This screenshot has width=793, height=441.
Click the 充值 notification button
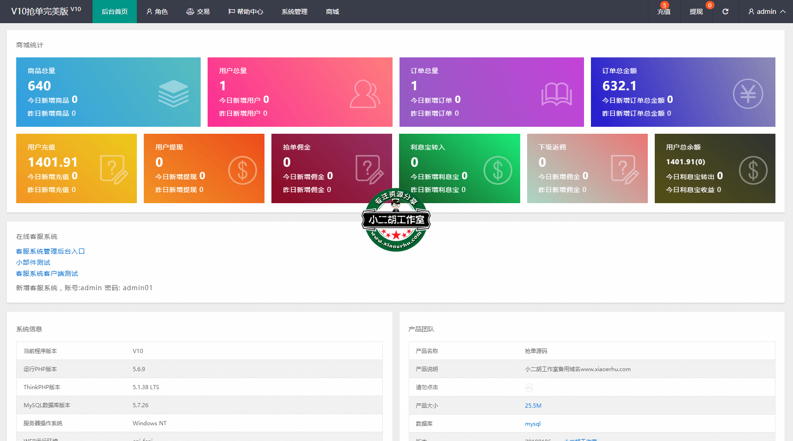664,12
